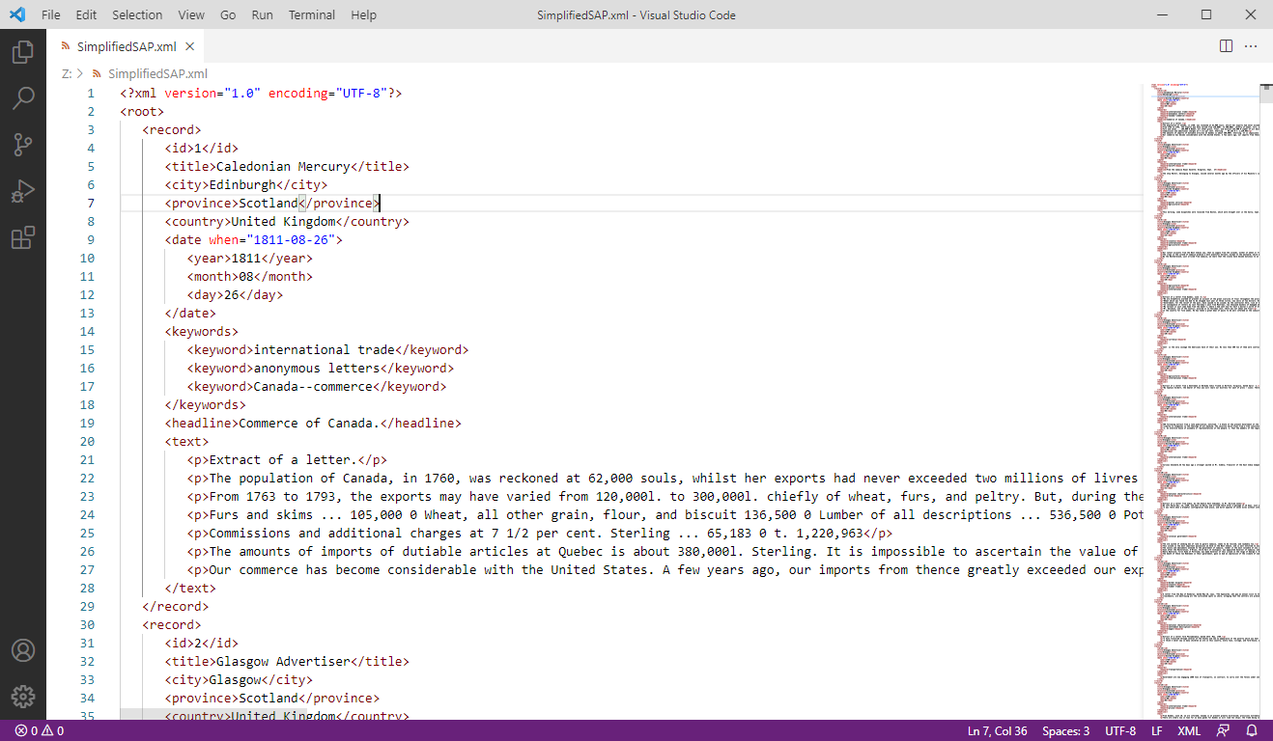Change encoding from UTF-8
Screen dimensions: 1273x741
coord(1120,730)
